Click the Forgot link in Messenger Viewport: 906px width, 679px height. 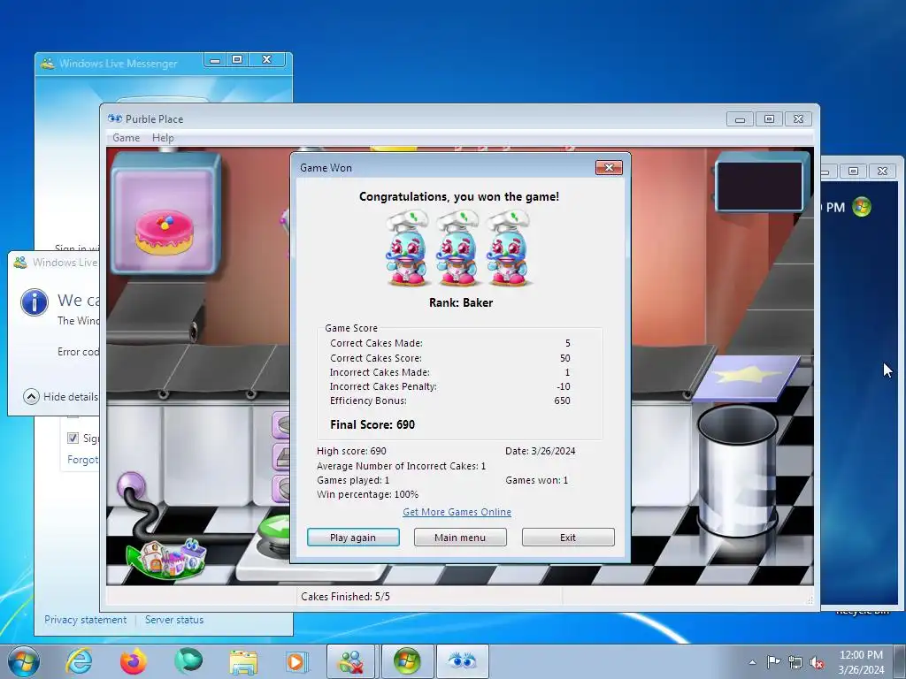click(82, 460)
